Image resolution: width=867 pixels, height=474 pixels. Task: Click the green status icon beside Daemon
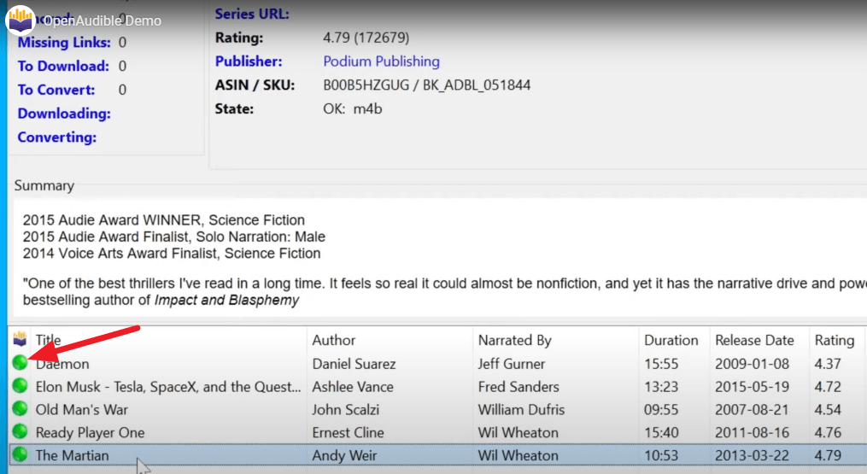(20, 362)
